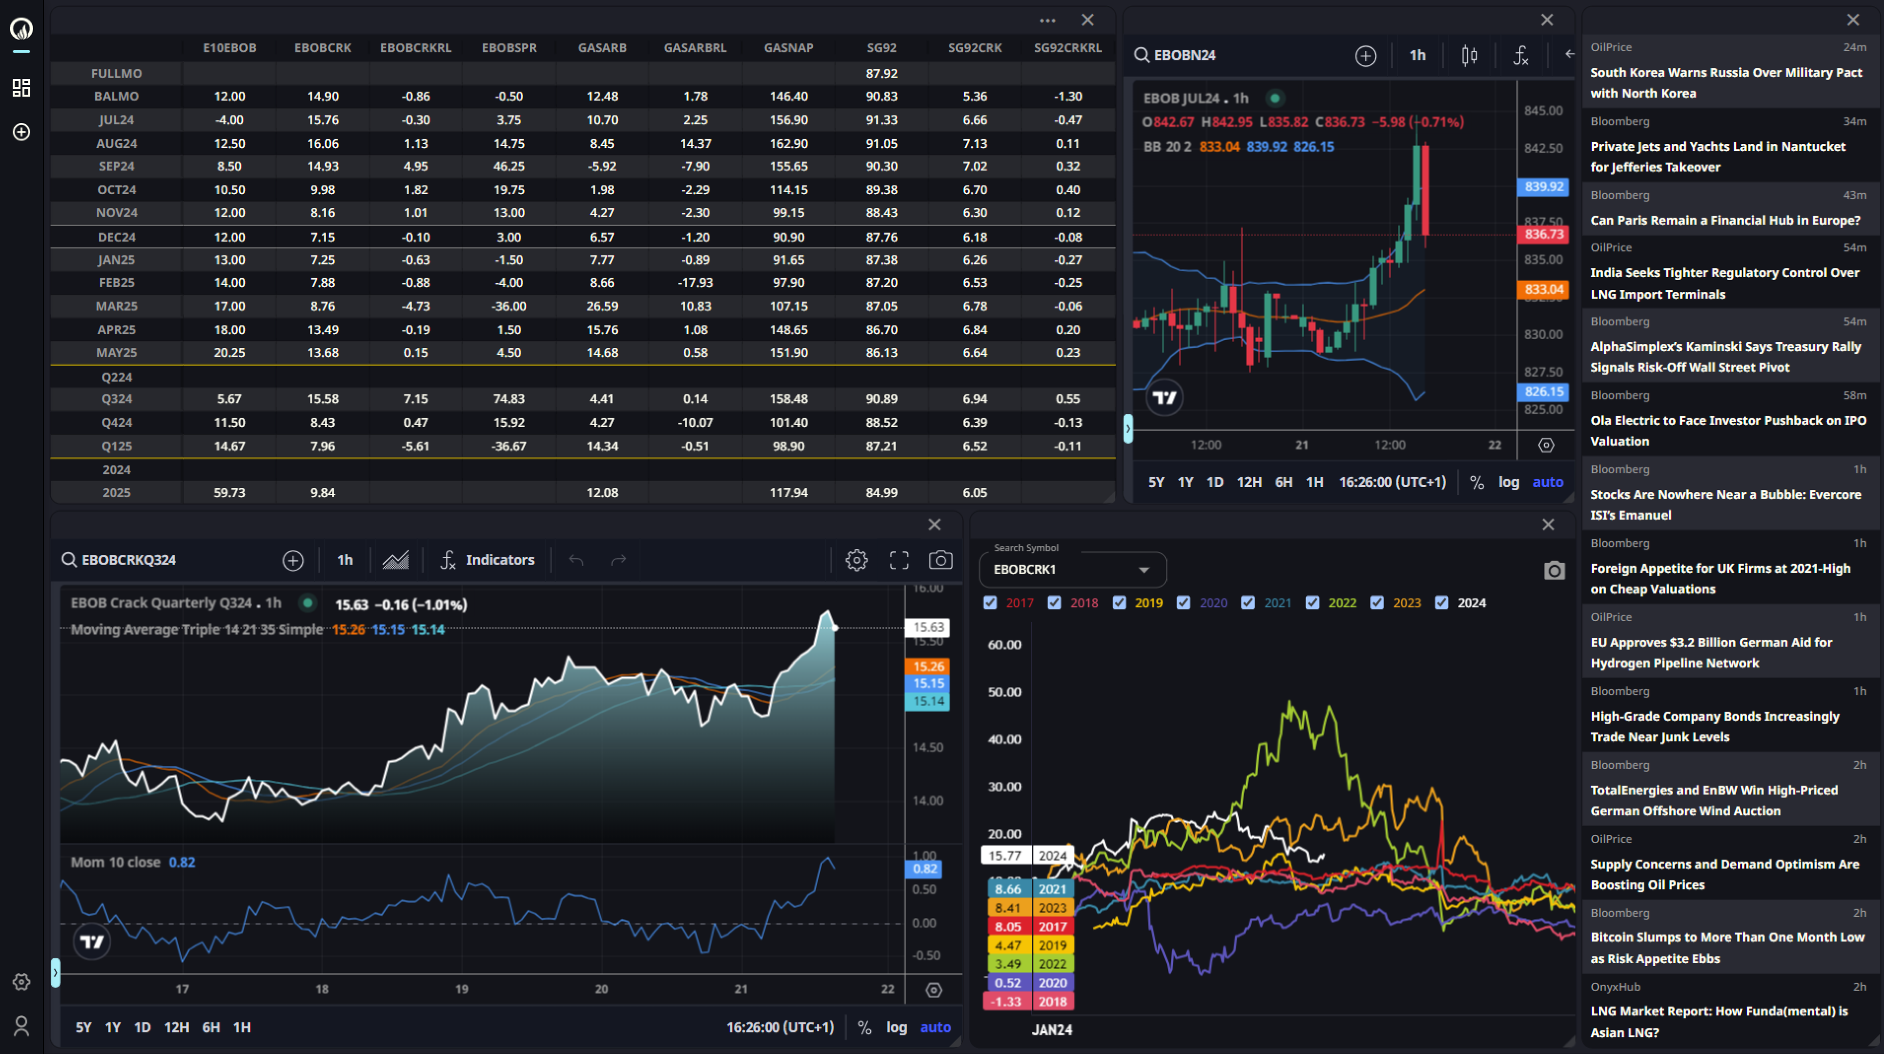Viewport: 1884px width, 1054px height.
Task: Take a snapshot of the EBOB Crack chart
Action: pyautogui.click(x=942, y=560)
